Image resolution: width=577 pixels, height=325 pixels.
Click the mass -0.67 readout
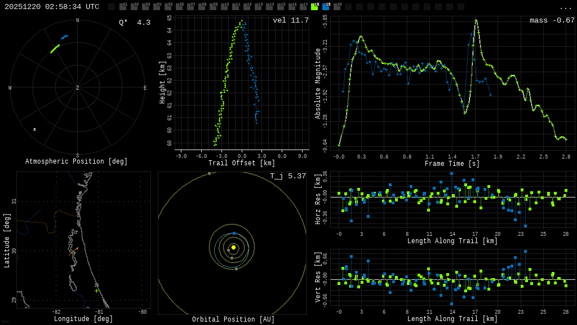click(x=552, y=21)
